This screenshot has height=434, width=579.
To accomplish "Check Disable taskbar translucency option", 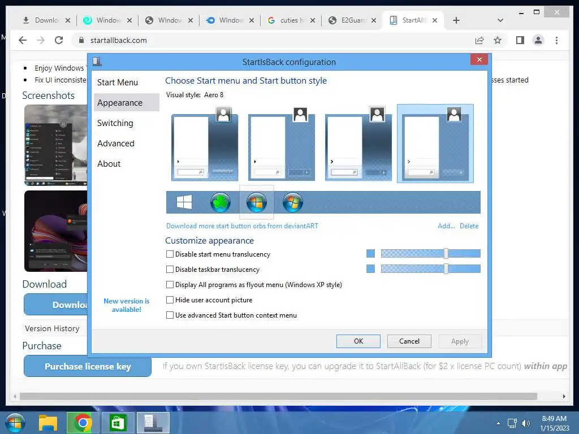I will 170,270.
